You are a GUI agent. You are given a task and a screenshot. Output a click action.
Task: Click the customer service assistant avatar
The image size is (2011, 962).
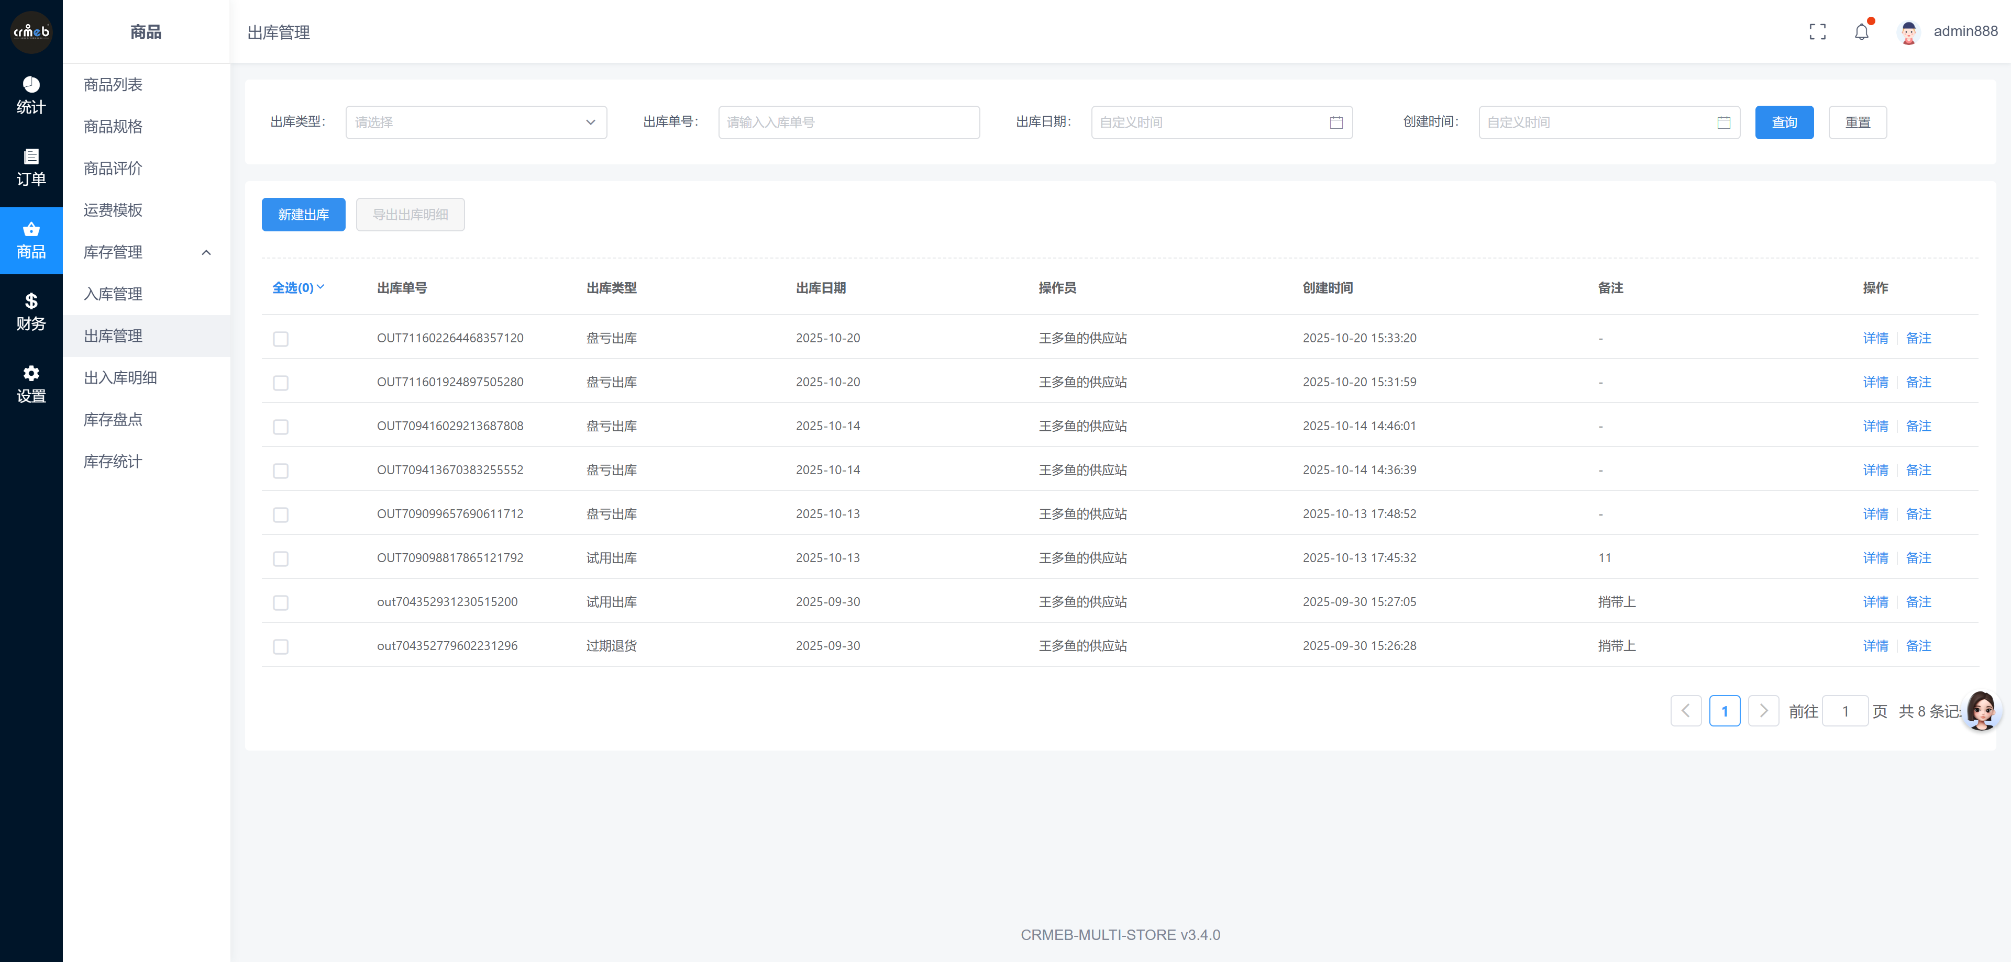pos(1981,710)
